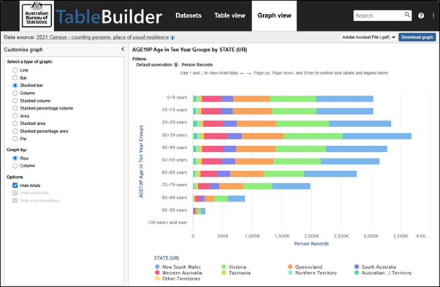The height and width of the screenshot is (287, 440).
Task: Select the Line graph type
Action: coord(15,70)
